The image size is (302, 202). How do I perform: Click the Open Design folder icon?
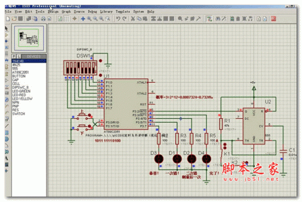click(14, 19)
